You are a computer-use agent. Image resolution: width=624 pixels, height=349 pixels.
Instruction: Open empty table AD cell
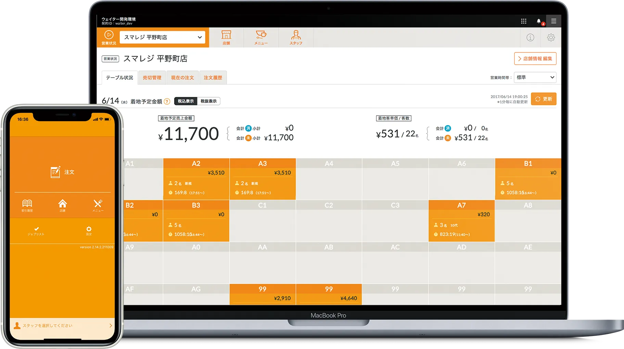[461, 262]
